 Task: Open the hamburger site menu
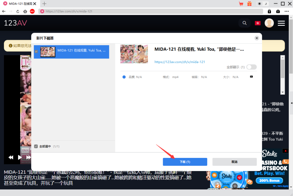click(x=281, y=23)
